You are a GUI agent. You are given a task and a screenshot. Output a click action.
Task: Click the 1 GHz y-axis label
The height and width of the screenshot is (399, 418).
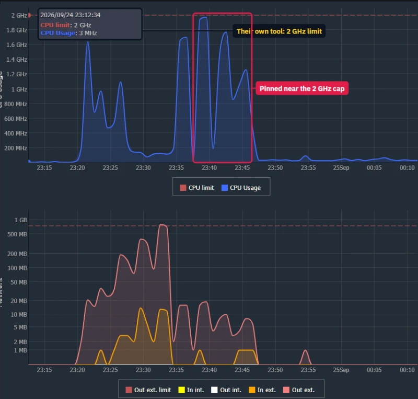point(19,89)
